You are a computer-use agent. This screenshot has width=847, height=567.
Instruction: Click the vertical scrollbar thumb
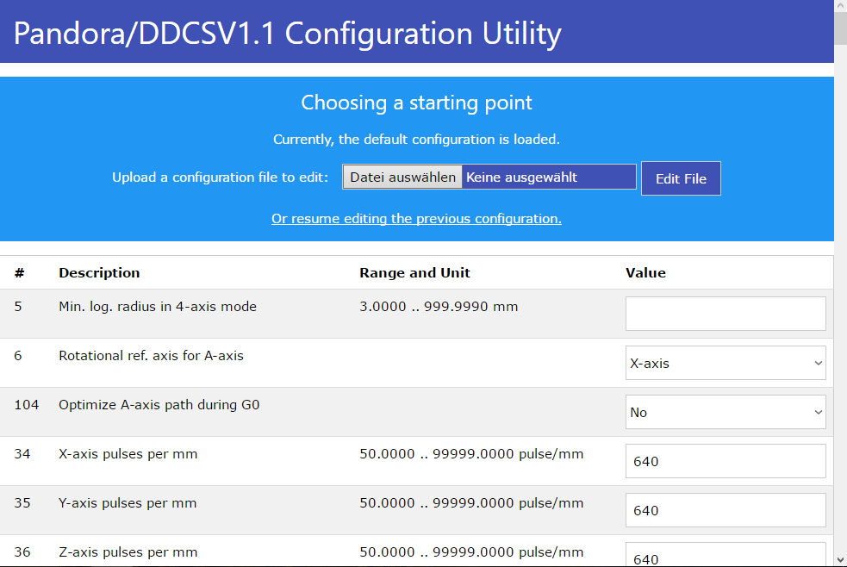tap(840, 27)
